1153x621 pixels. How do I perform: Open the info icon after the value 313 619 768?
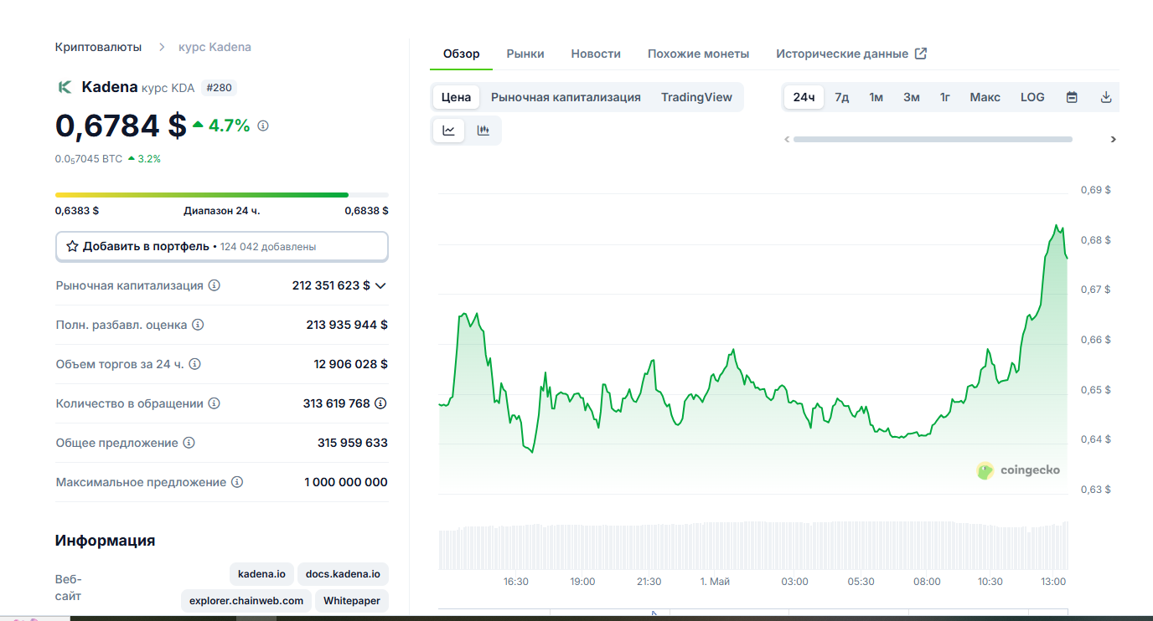(380, 403)
